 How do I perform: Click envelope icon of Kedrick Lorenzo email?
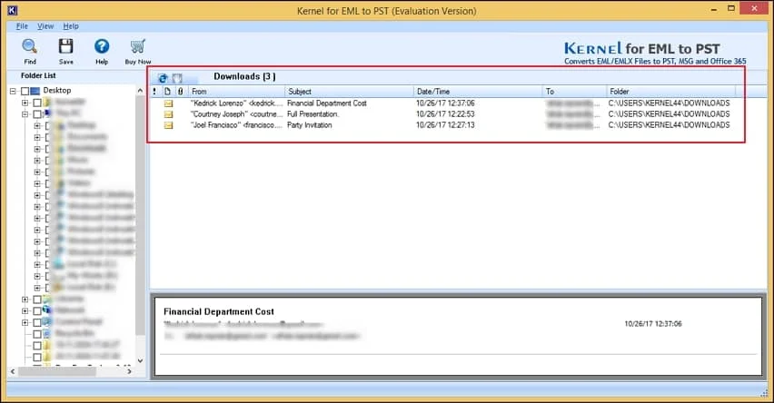[x=168, y=103]
